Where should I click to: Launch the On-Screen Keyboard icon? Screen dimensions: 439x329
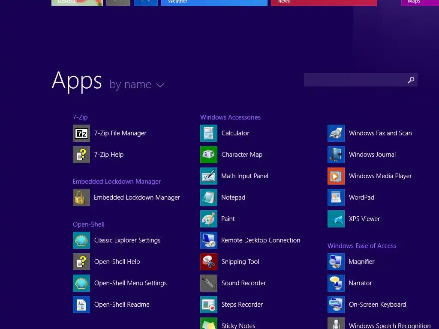[336, 305]
